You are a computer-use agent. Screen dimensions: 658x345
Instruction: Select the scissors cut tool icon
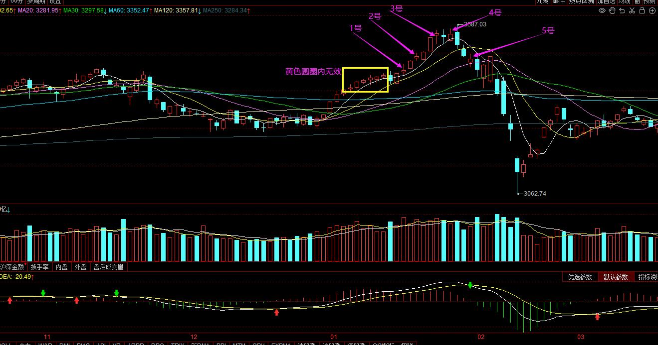tap(632, 10)
